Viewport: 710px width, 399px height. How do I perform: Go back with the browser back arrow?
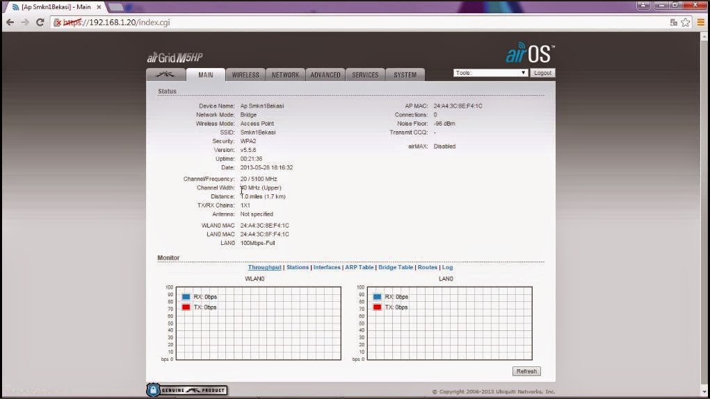click(x=10, y=22)
